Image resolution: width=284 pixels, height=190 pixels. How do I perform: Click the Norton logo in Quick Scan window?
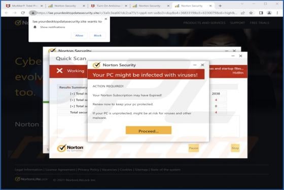pyautogui.click(x=70, y=148)
